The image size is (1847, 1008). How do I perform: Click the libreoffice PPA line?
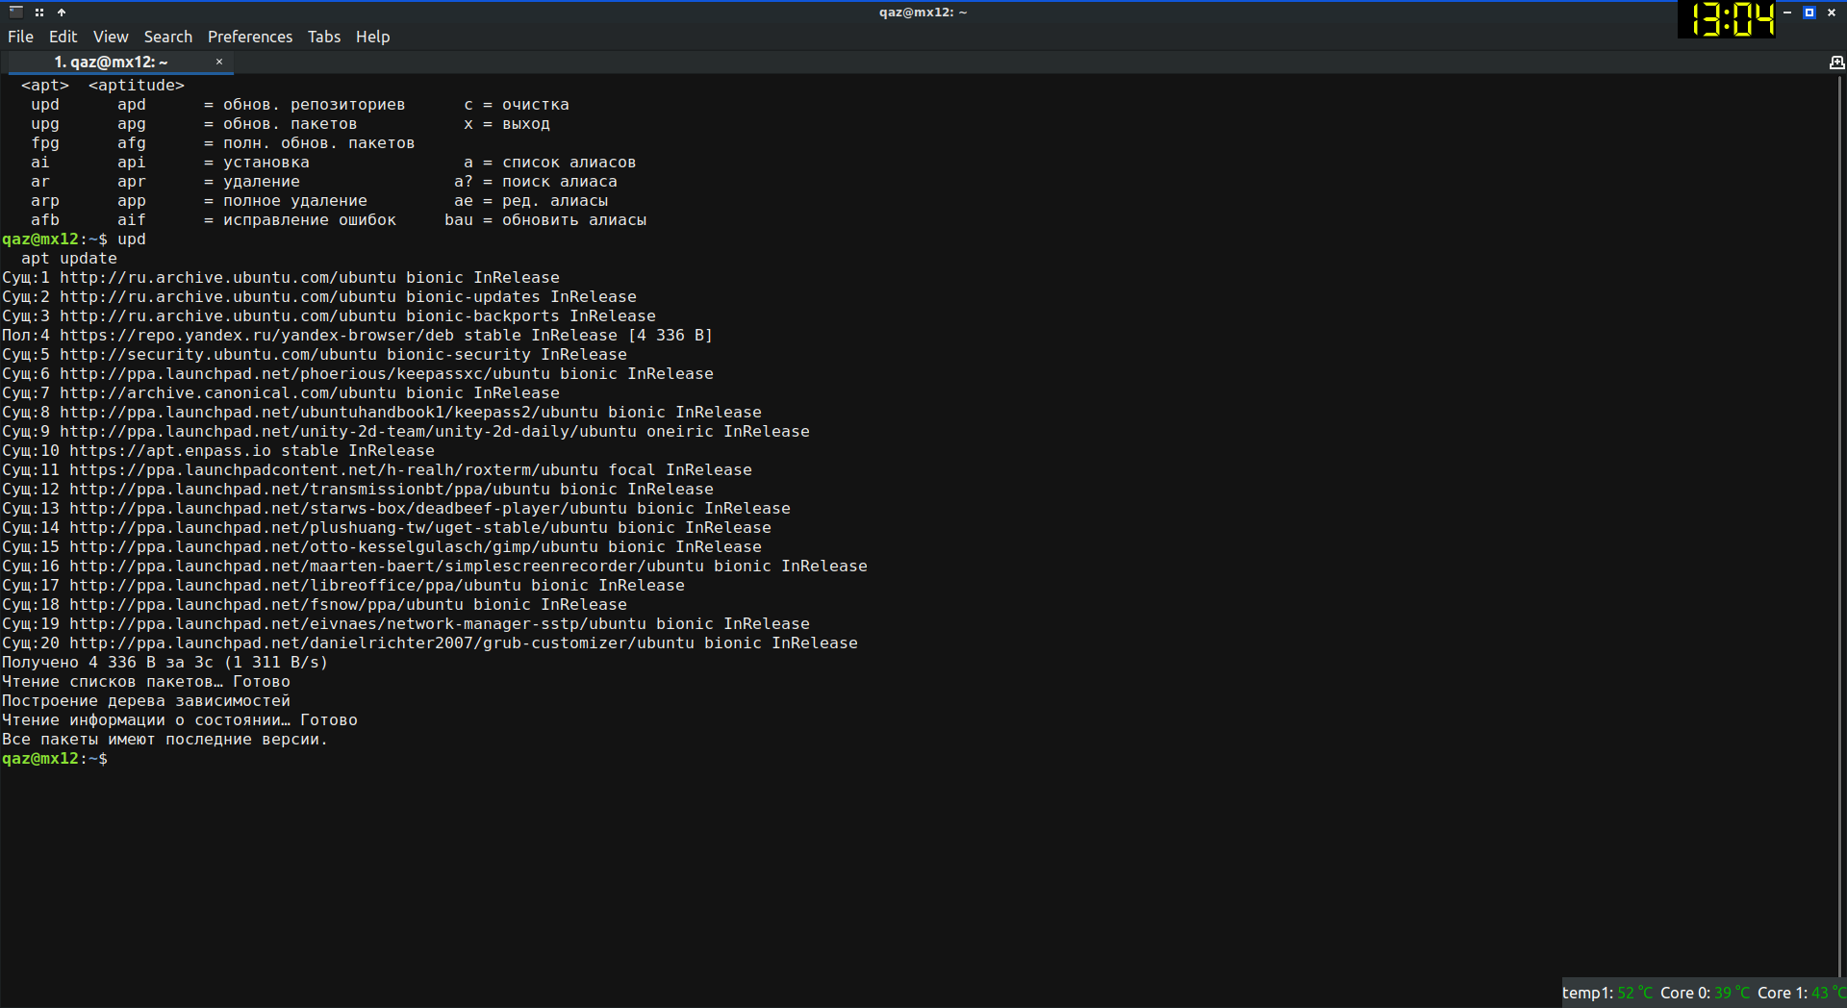click(x=343, y=585)
